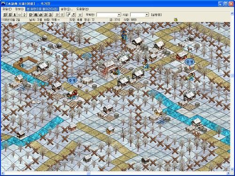Click the application icon in the title bar
The width and height of the screenshot is (235, 176).
[3, 4]
